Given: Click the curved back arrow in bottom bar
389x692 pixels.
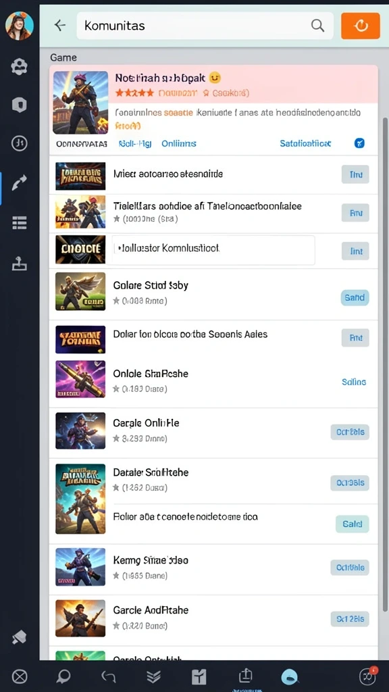Looking at the screenshot, I should tap(109, 676).
